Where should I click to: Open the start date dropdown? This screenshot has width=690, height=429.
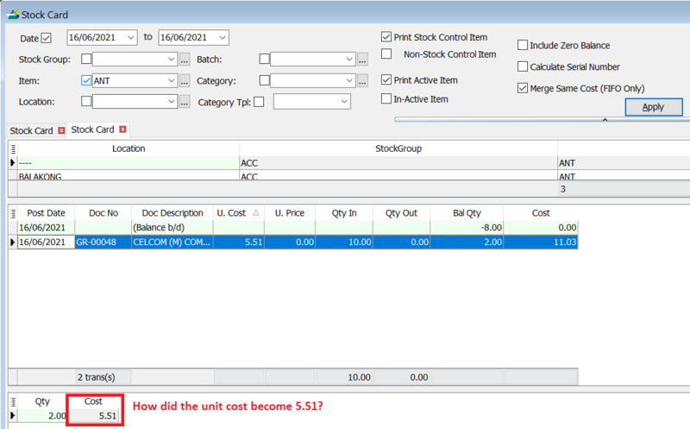pyautogui.click(x=131, y=37)
